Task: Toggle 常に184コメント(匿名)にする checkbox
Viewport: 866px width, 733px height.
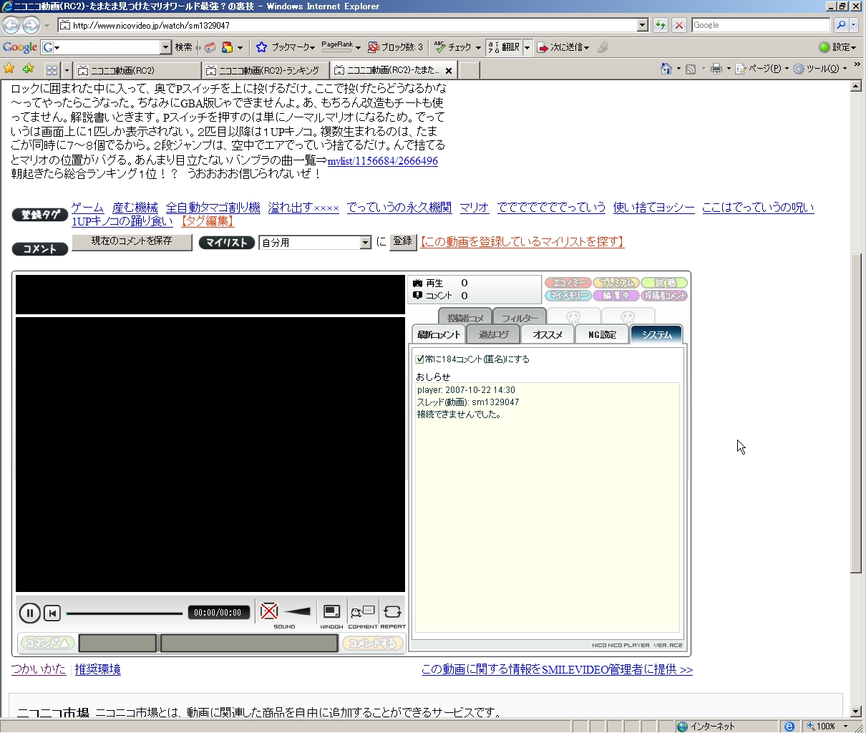Action: coord(420,359)
